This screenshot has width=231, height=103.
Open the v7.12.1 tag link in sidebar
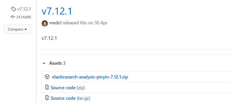24,9
